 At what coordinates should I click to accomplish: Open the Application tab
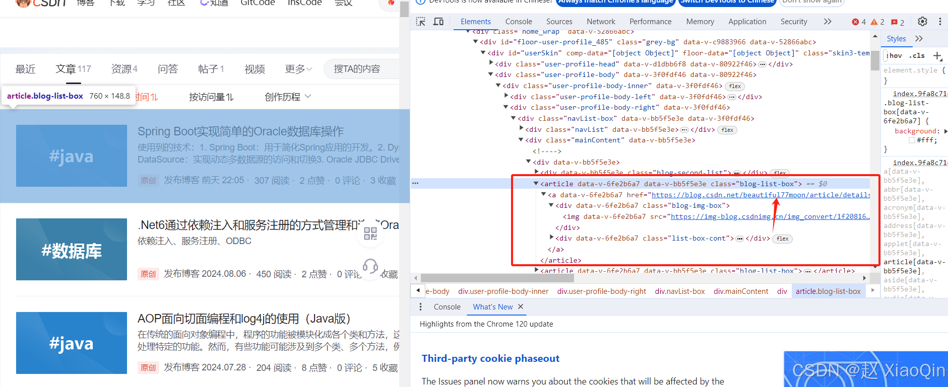click(747, 22)
